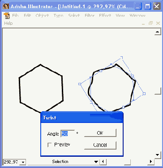This screenshot has width=163, height=168.
Task: Open the View menu
Action: point(120,16)
